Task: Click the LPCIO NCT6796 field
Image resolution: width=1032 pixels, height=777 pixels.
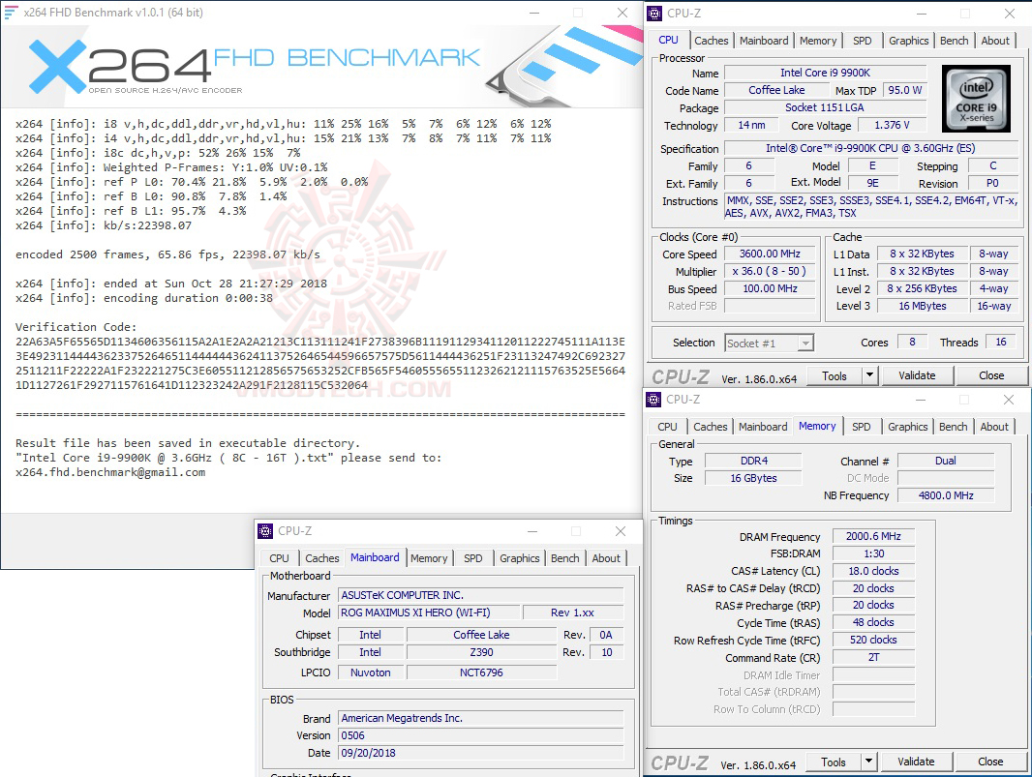Action: (x=482, y=672)
